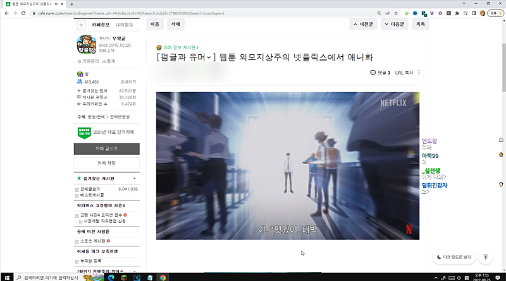Image resolution: width=506 pixels, height=281 pixels.
Task: Switch to the 카페정보 tab
Action: click(x=101, y=25)
